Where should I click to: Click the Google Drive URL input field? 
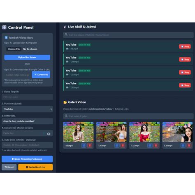(x=18, y=75)
